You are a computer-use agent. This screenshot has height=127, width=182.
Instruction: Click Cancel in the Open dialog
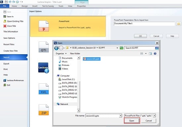[149, 121]
